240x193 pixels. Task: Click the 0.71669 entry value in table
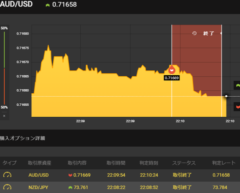click(82, 175)
